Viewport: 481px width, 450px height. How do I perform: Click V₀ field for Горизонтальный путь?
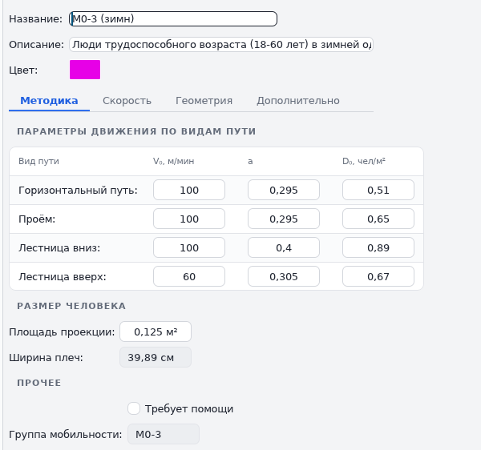point(189,191)
